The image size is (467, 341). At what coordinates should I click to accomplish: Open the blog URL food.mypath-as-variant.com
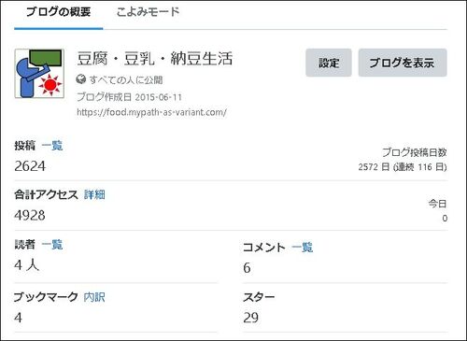151,112
